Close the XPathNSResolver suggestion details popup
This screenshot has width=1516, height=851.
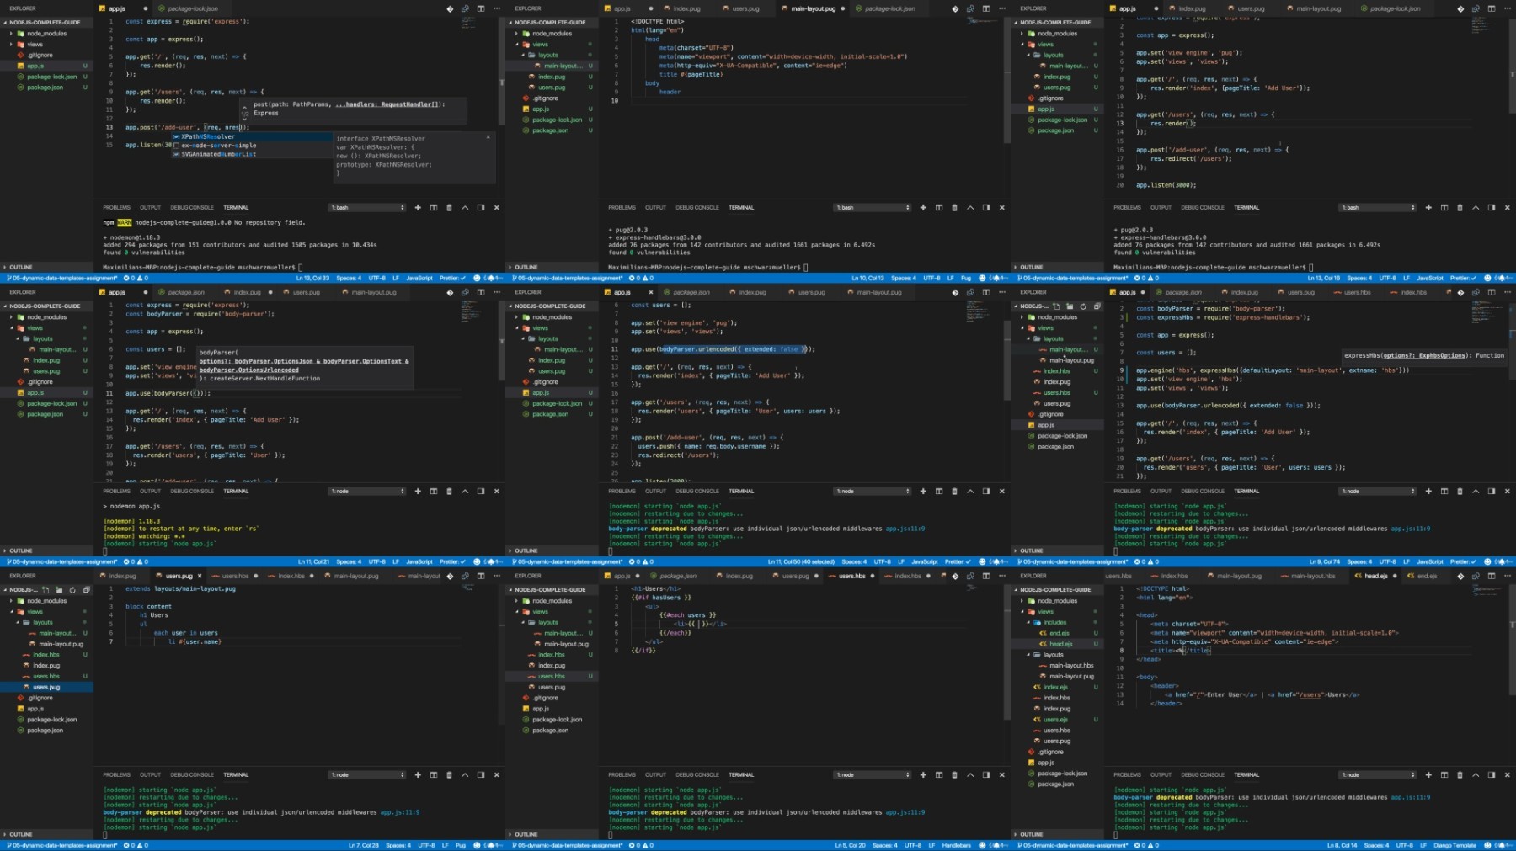click(488, 137)
